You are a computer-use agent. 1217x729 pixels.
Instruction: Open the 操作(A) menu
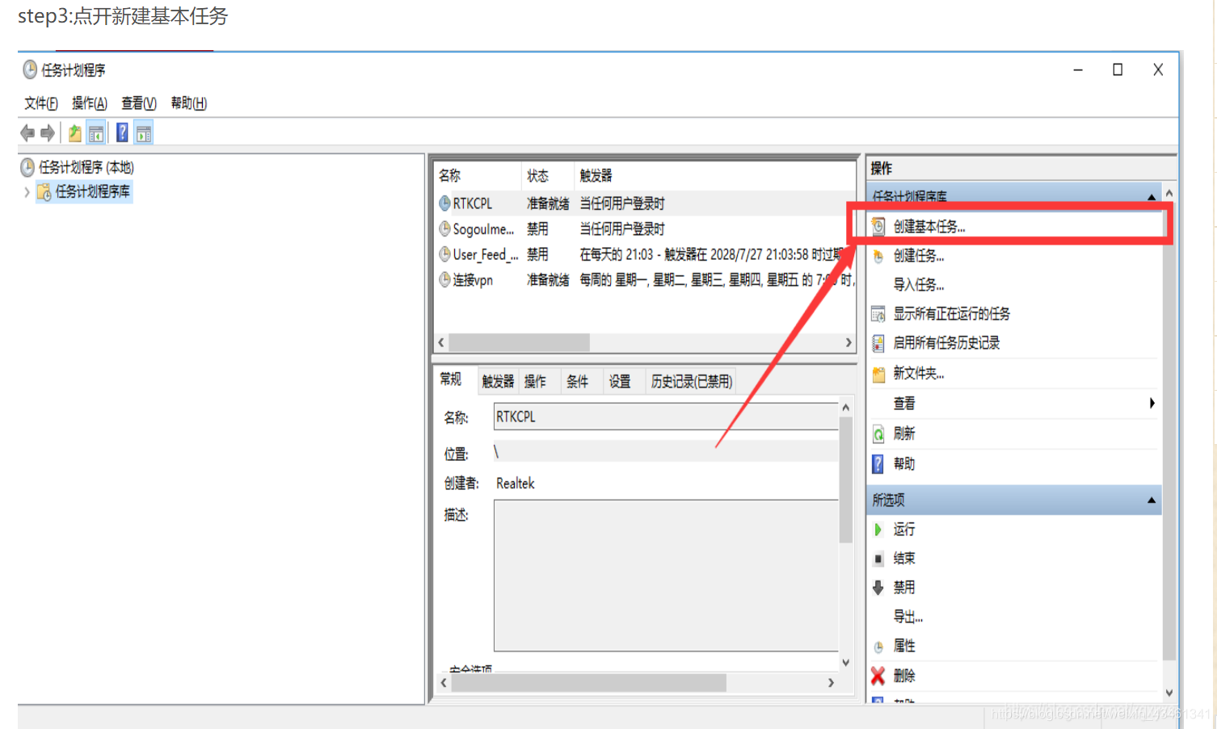pos(90,103)
